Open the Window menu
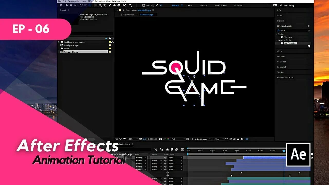The height and width of the screenshot is (185, 329). click(116, 1)
